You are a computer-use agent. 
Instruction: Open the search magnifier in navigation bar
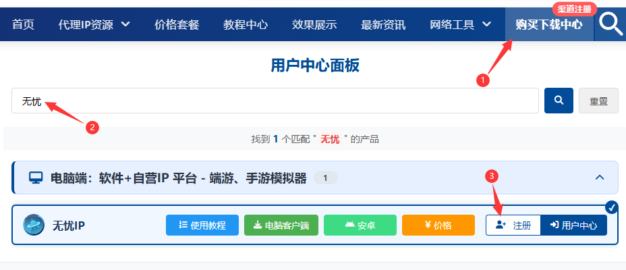(x=610, y=24)
